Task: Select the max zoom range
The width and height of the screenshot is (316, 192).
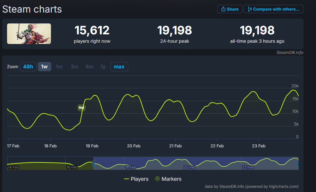Action: click(x=119, y=67)
